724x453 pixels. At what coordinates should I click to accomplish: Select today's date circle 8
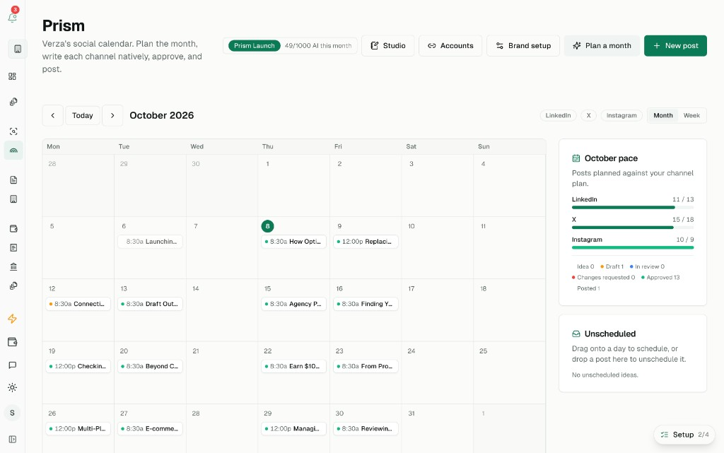tap(267, 226)
